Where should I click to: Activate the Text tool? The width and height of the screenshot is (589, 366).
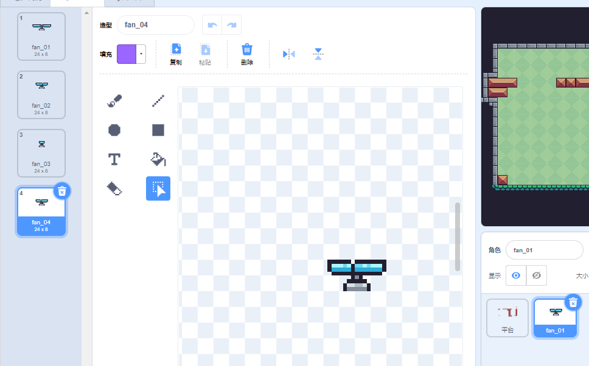pyautogui.click(x=114, y=159)
